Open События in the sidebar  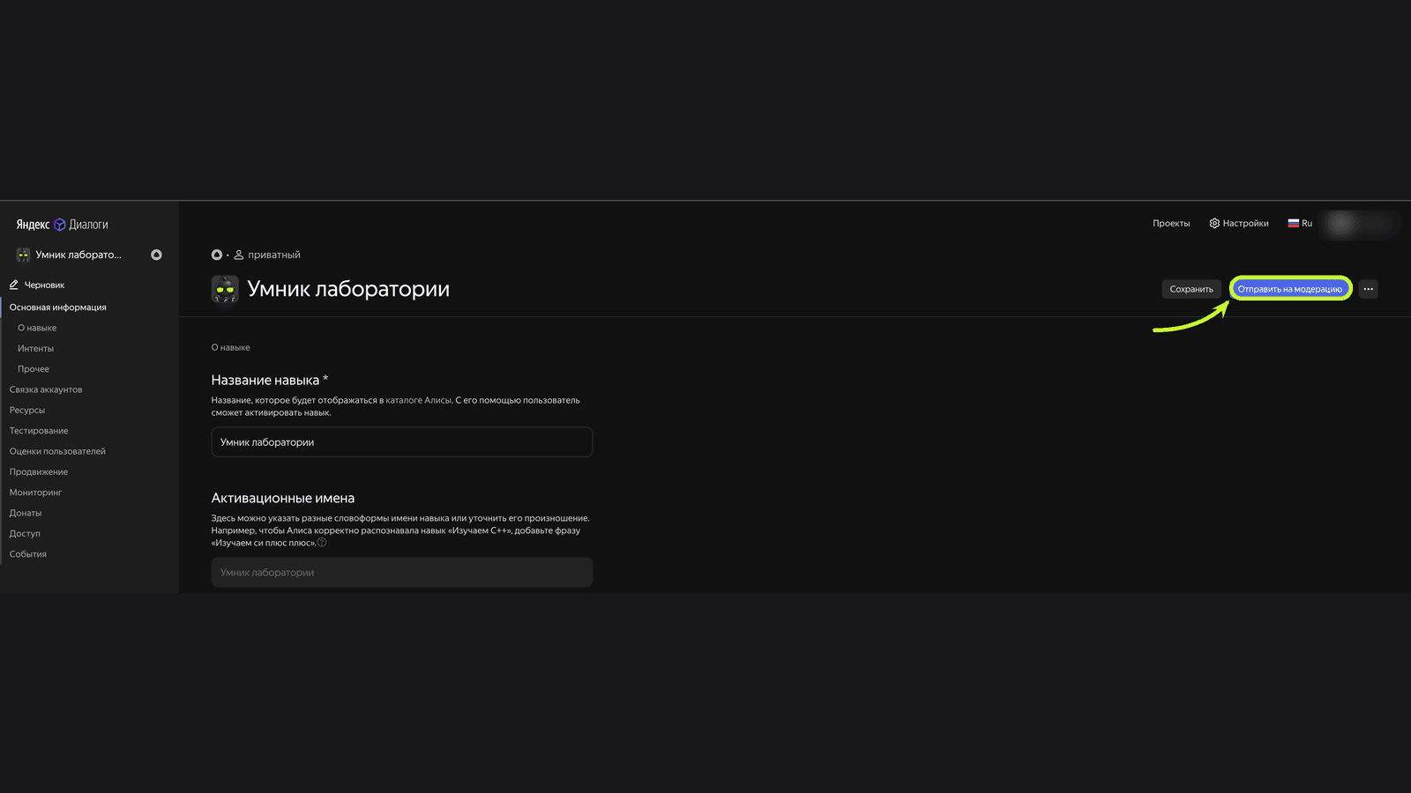28,554
